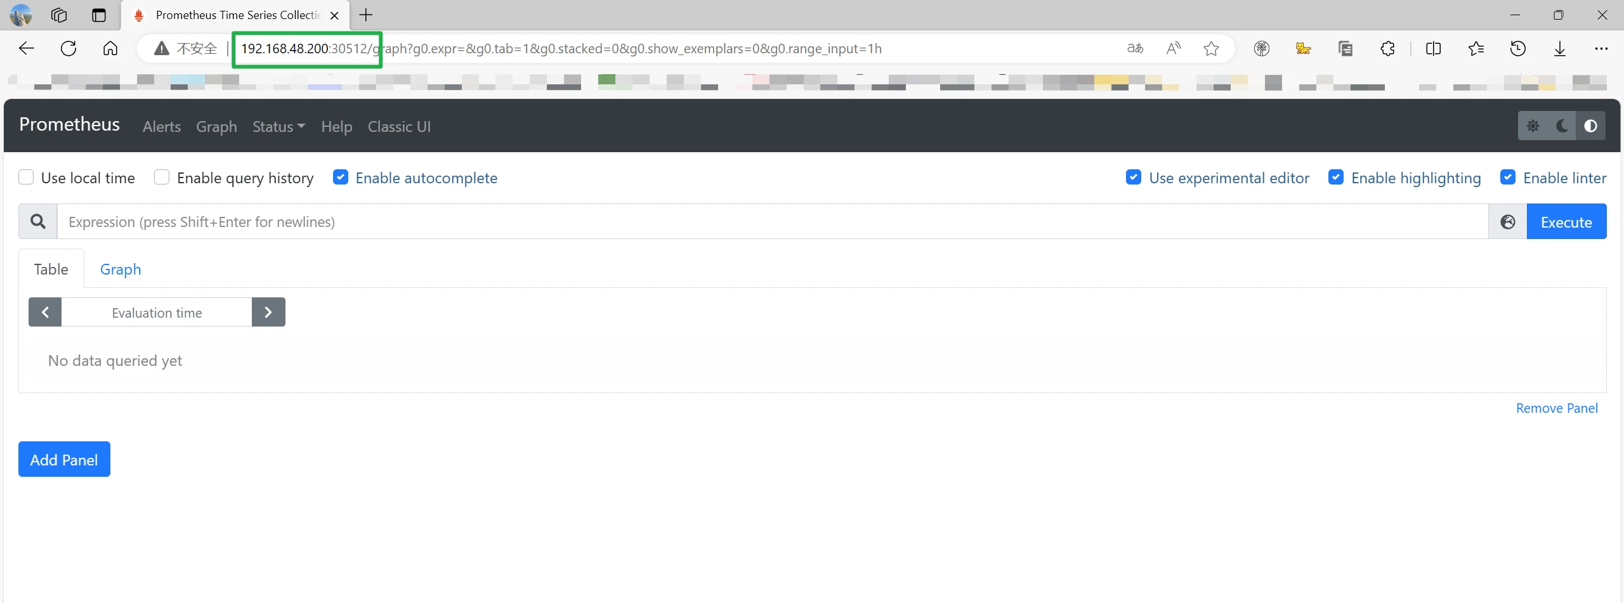Uncheck Enable linter option
The width and height of the screenshot is (1624, 603).
pyautogui.click(x=1508, y=178)
